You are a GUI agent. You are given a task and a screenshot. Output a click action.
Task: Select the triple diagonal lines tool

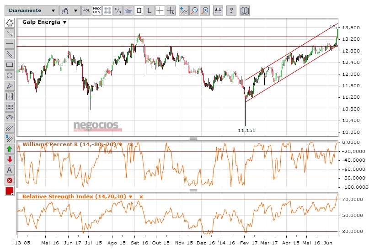click(x=10, y=128)
